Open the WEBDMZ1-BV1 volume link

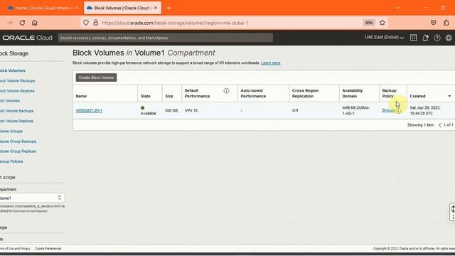coord(89,111)
